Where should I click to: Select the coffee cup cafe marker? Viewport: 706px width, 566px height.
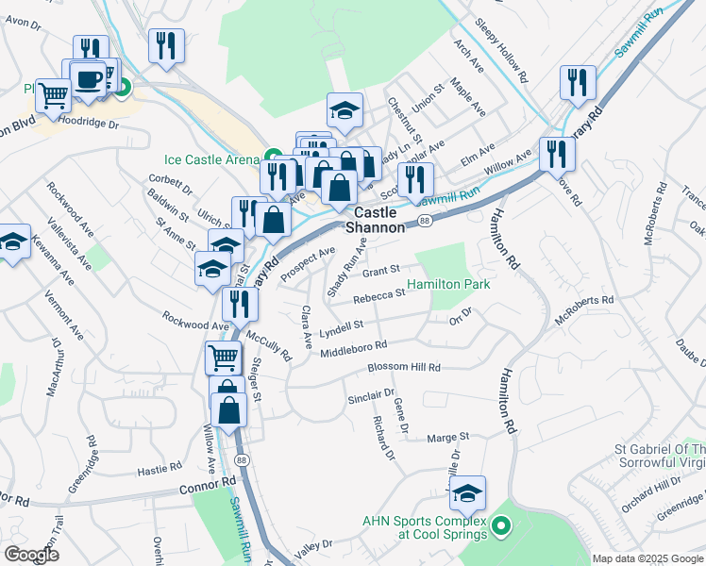coord(89,81)
